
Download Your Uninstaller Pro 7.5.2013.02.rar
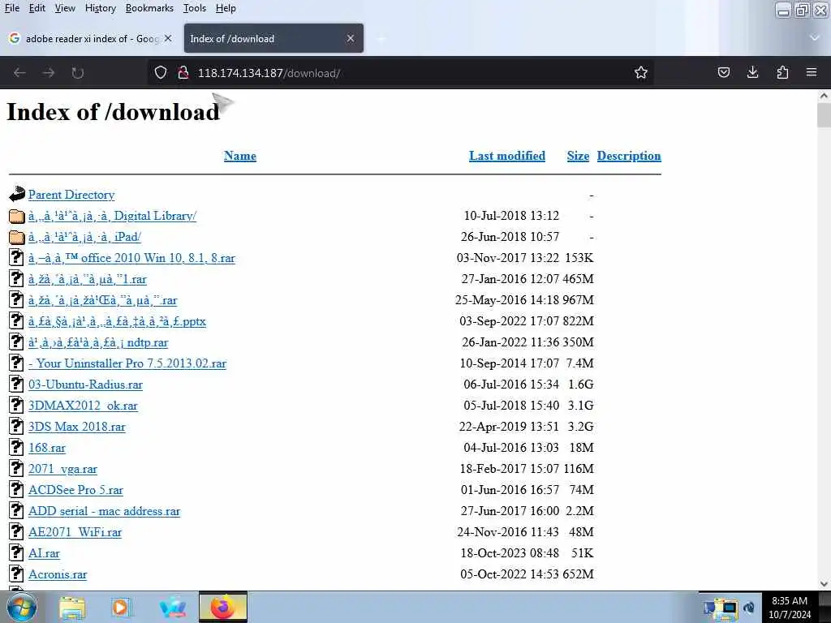point(127,363)
